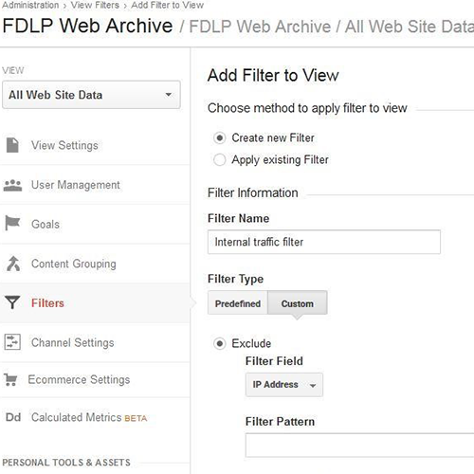Select the Exclude radio button
474x474 pixels.
tap(220, 343)
